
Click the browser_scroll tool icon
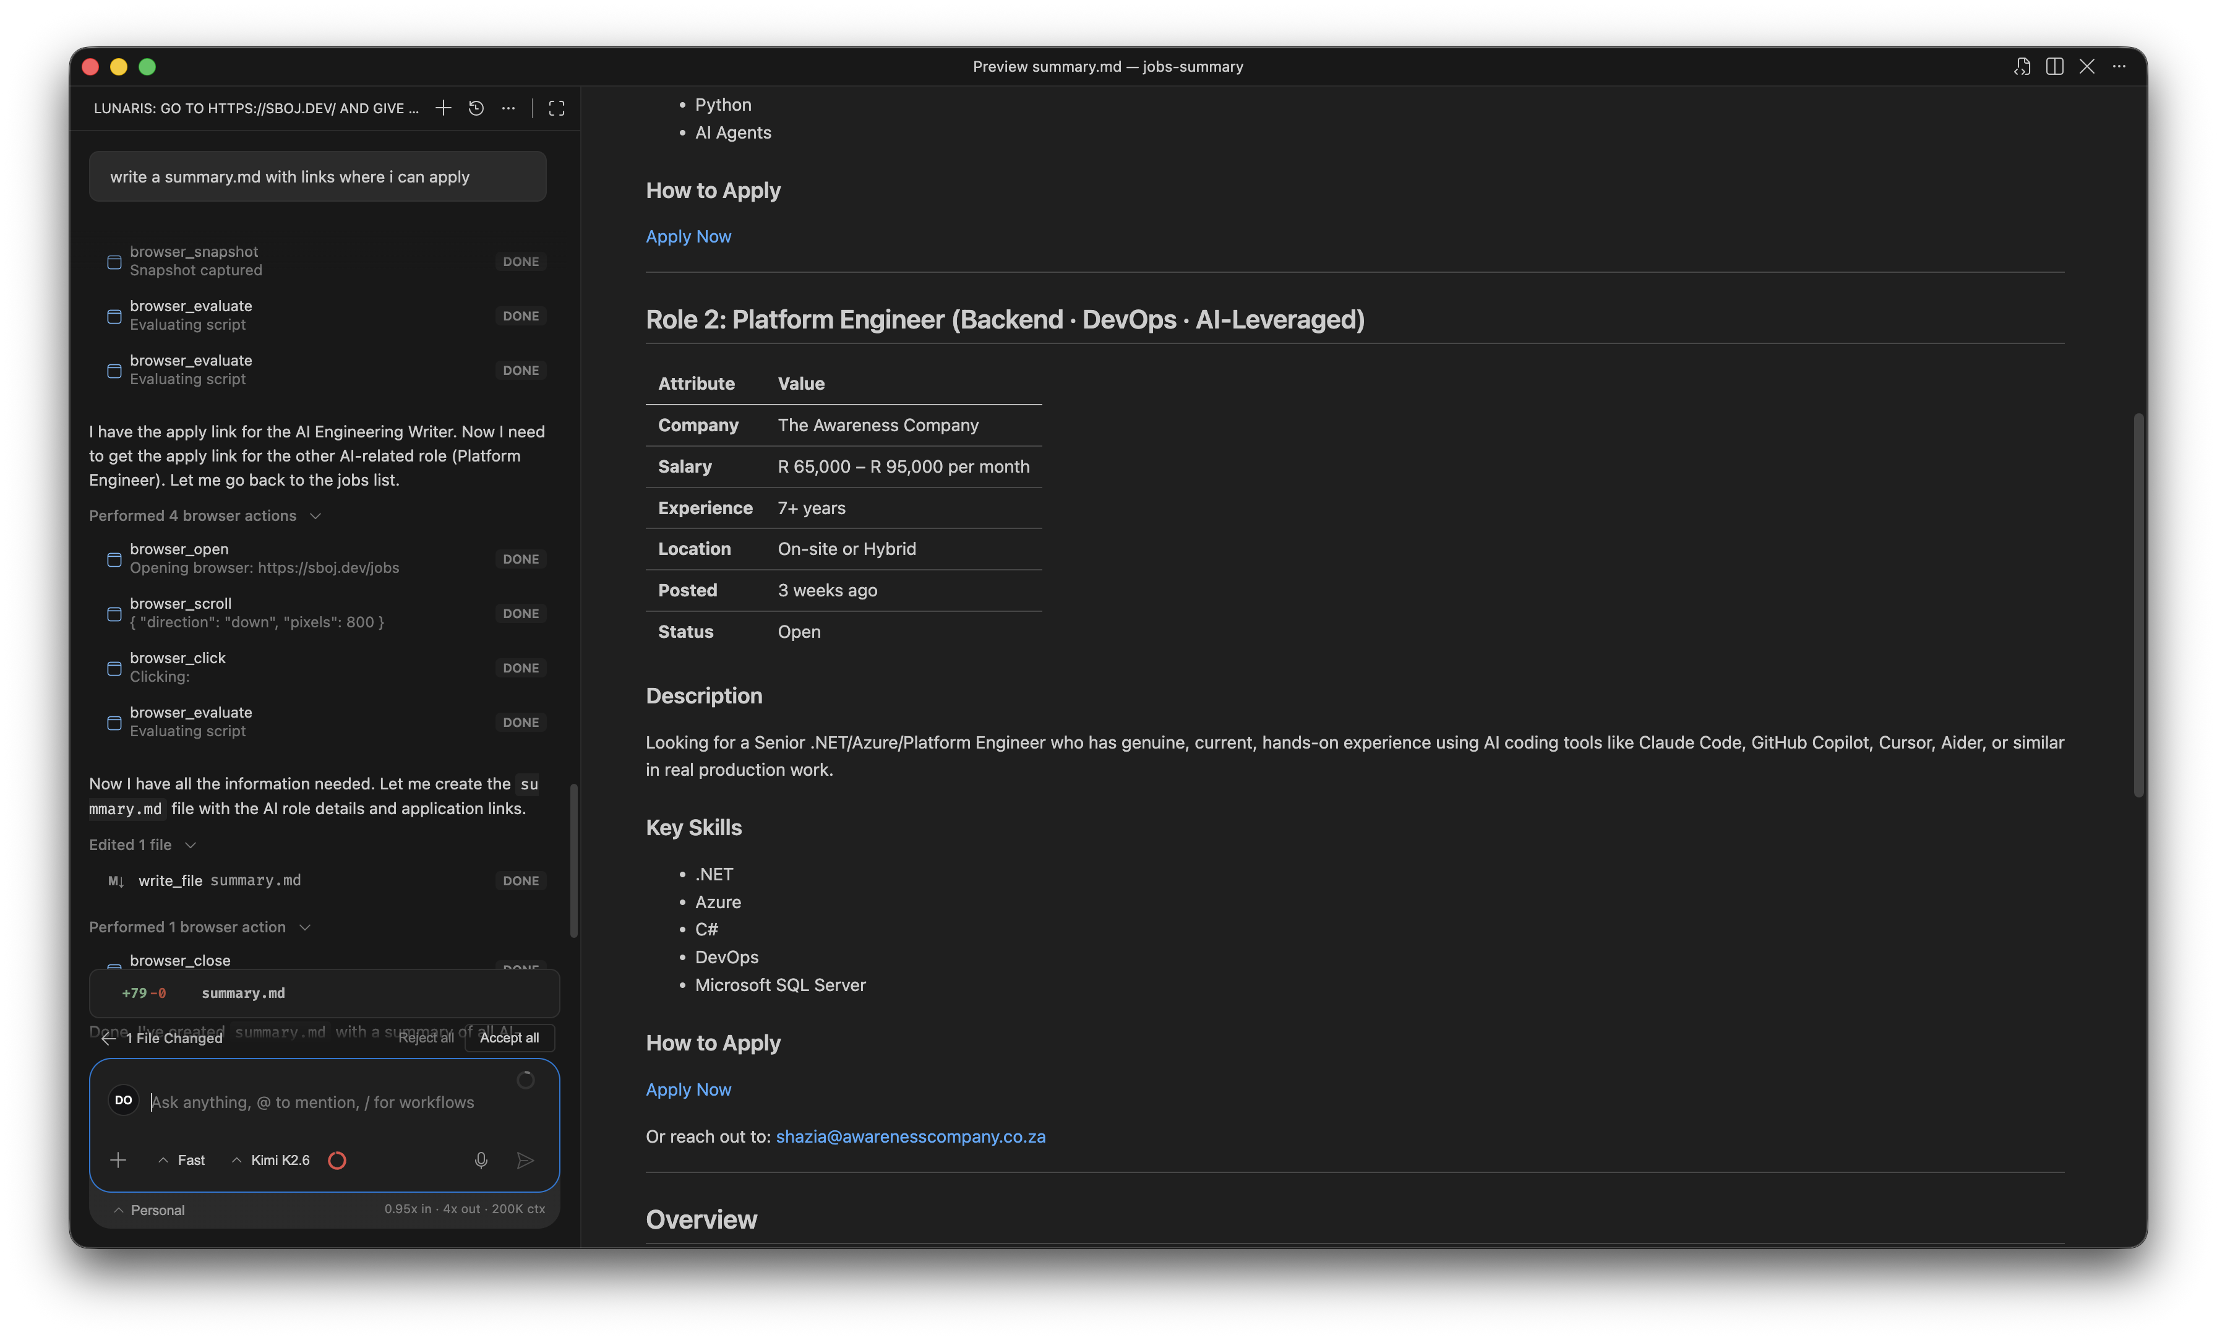pyautogui.click(x=114, y=614)
